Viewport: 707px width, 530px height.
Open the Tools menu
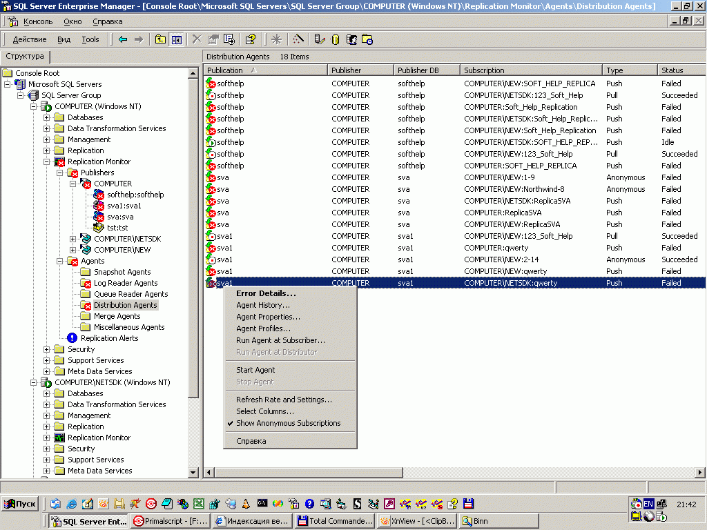[90, 39]
